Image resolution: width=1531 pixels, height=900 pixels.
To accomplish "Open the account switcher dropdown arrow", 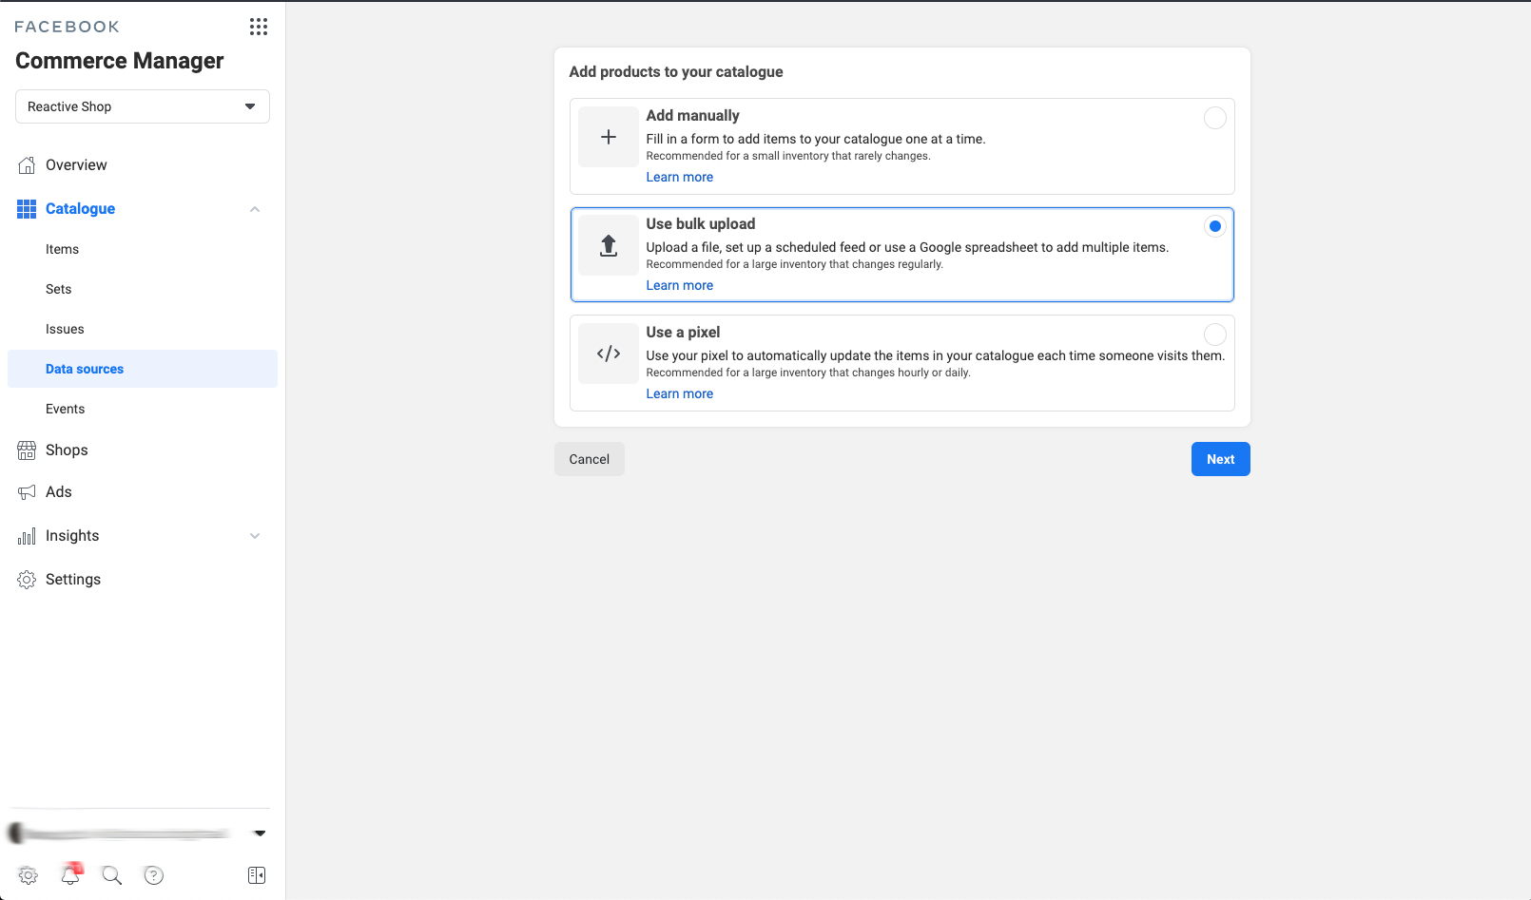I will point(260,833).
